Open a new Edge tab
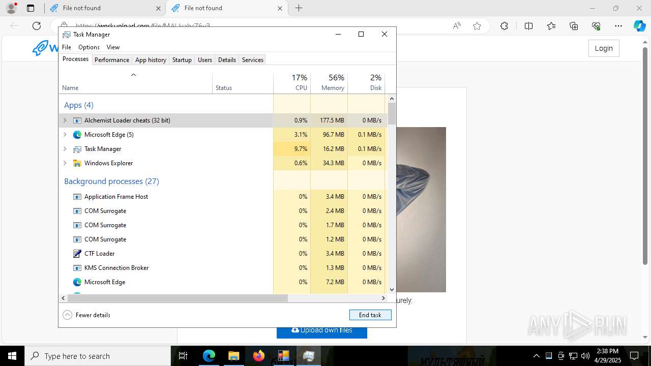Screen dimensions: 651x366 [299, 8]
